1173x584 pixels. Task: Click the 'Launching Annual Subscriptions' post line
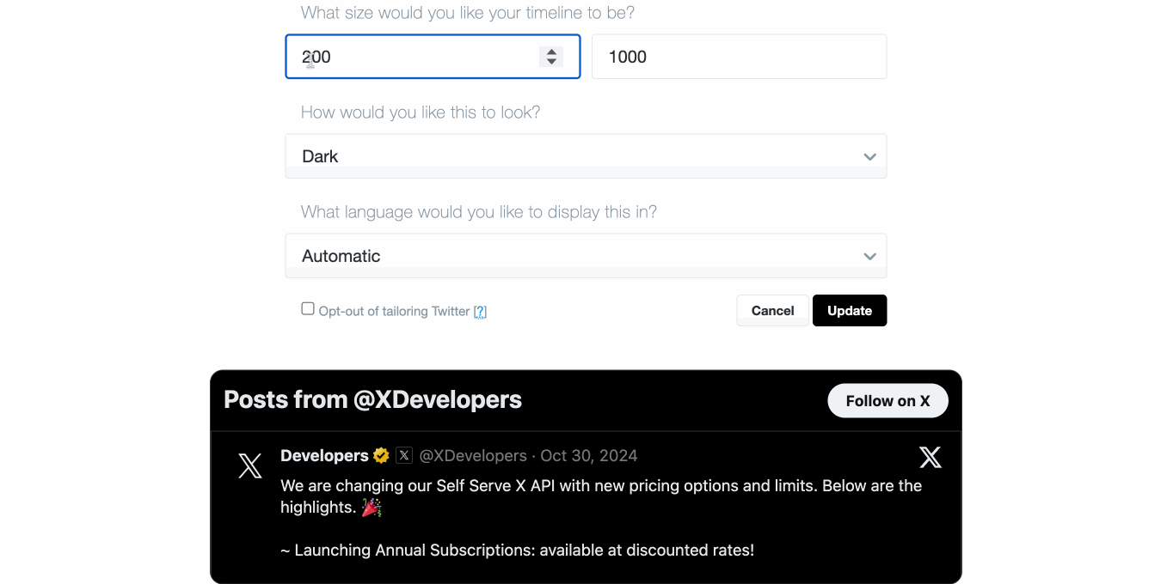(x=518, y=551)
